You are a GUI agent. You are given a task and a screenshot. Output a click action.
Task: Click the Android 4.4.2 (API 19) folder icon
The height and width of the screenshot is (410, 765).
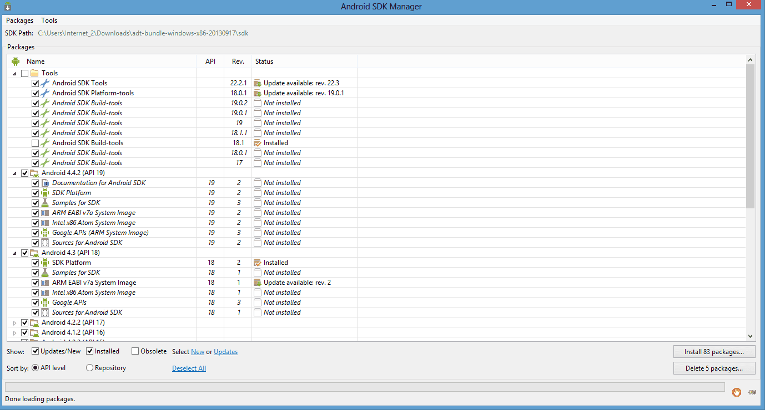(x=34, y=173)
